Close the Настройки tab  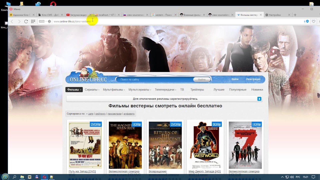point(289,15)
